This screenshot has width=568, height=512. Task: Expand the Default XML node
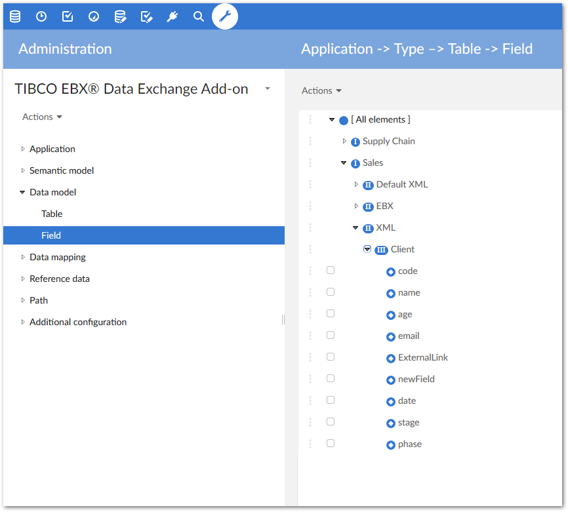point(356,184)
